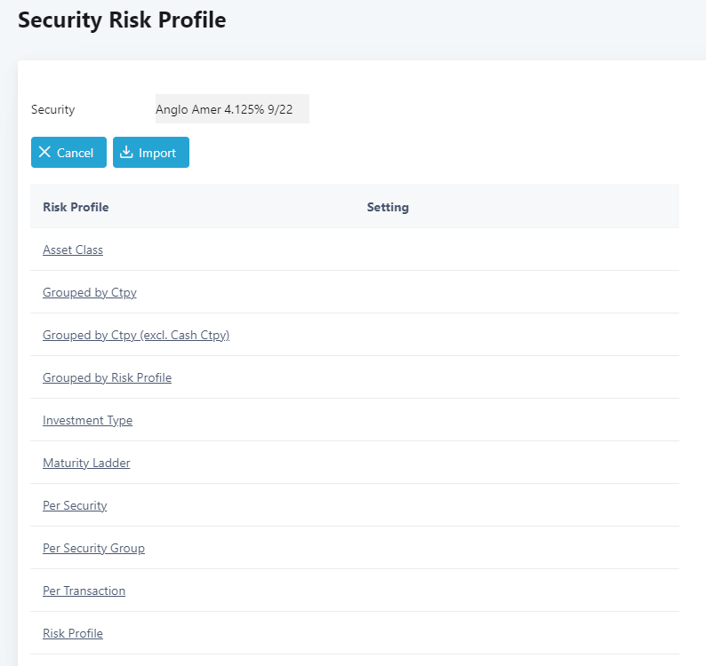Select the Maturity Ladder link
The width and height of the screenshot is (706, 666).
coord(86,463)
